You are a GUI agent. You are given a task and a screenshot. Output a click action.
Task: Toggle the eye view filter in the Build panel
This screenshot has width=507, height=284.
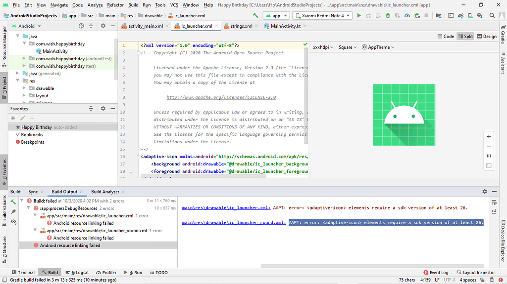[14, 221]
